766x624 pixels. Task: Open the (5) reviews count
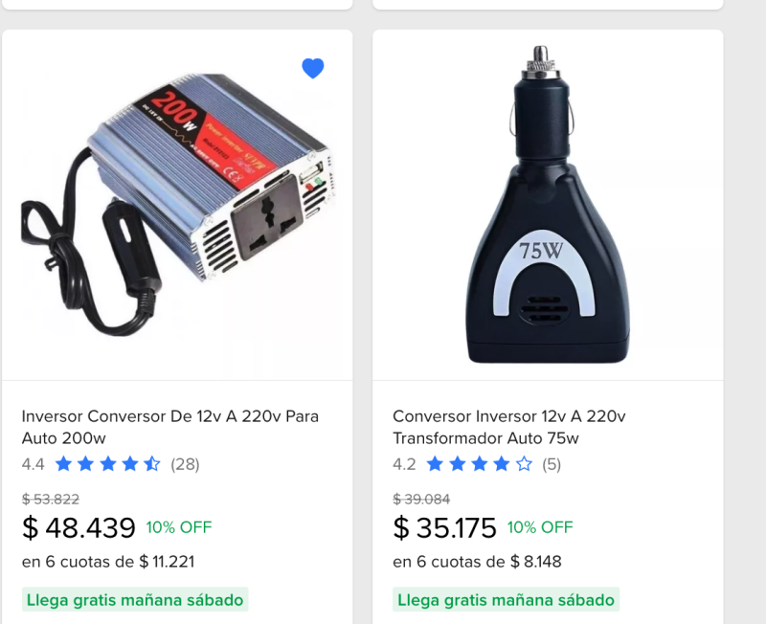(x=552, y=464)
